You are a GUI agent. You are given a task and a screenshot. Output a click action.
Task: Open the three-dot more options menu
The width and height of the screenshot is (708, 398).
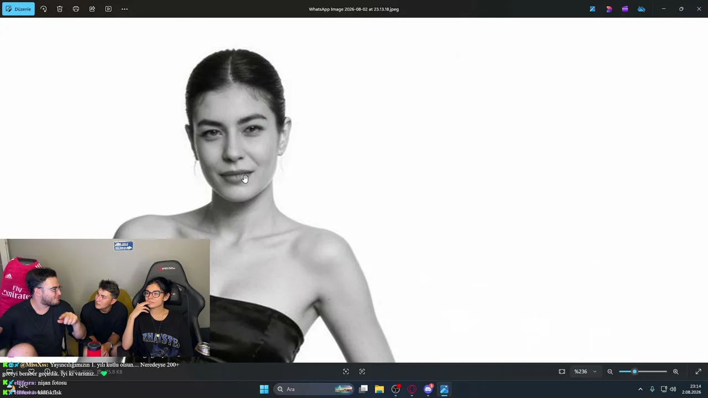(124, 9)
